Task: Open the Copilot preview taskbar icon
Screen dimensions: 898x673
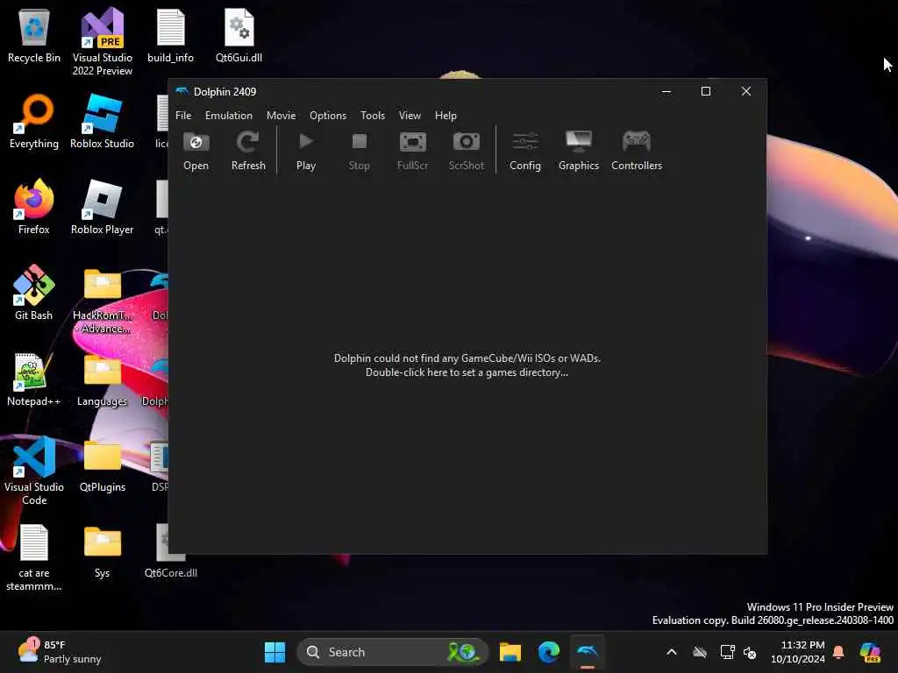Action: coord(870,652)
